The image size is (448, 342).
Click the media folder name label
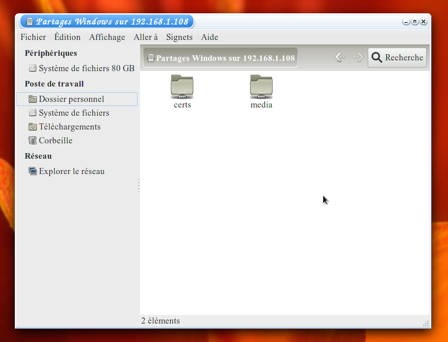tap(261, 105)
